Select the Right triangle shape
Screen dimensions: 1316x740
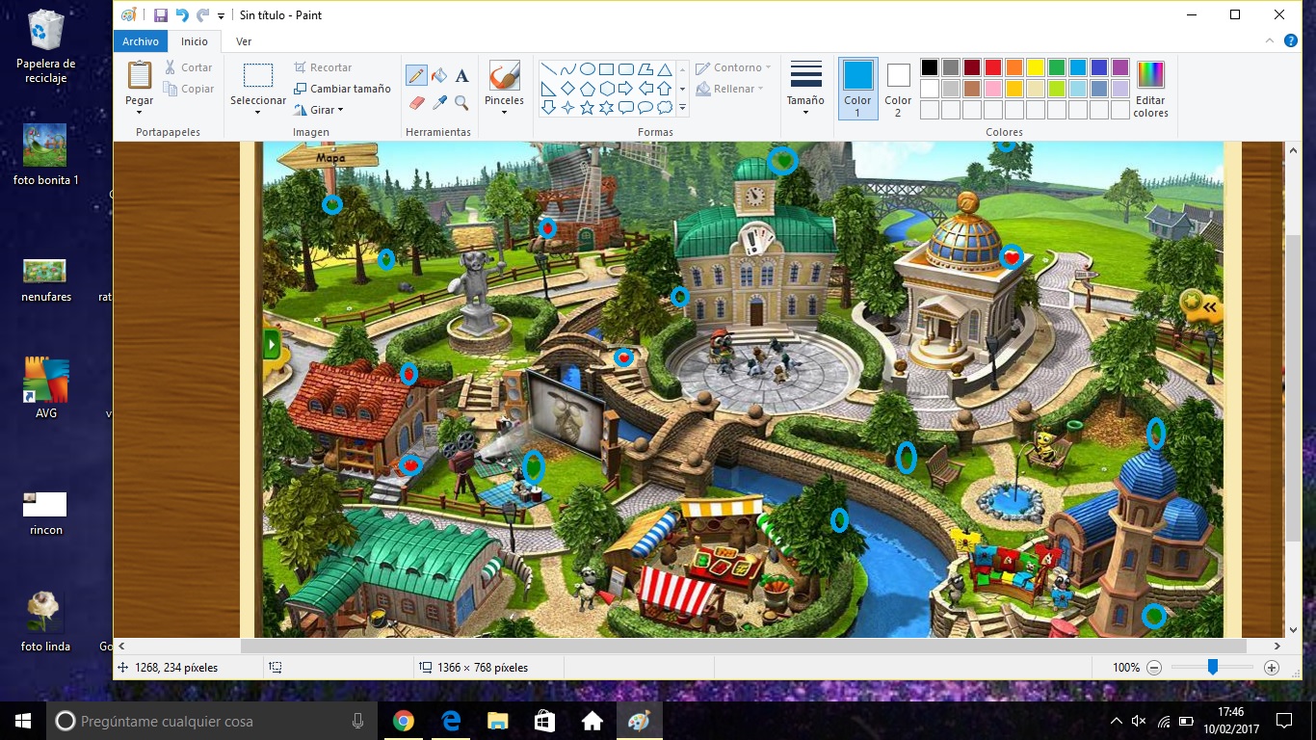tap(548, 89)
